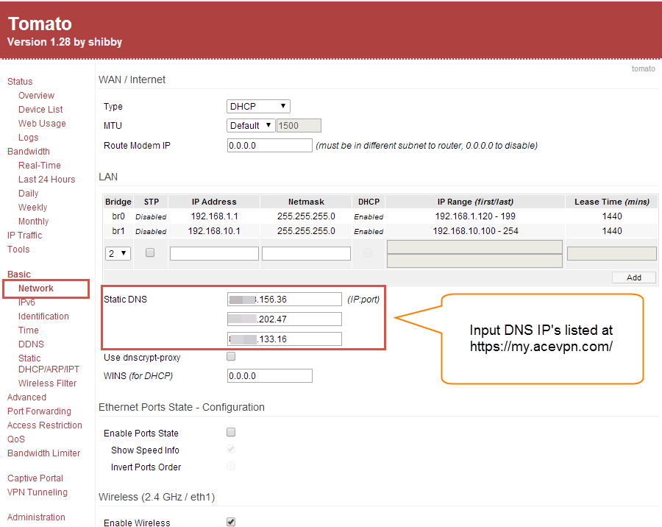Open Identification settings

(43, 316)
